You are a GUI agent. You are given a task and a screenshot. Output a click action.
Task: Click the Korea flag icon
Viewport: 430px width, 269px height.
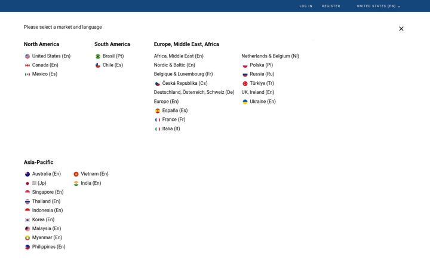coord(27,219)
